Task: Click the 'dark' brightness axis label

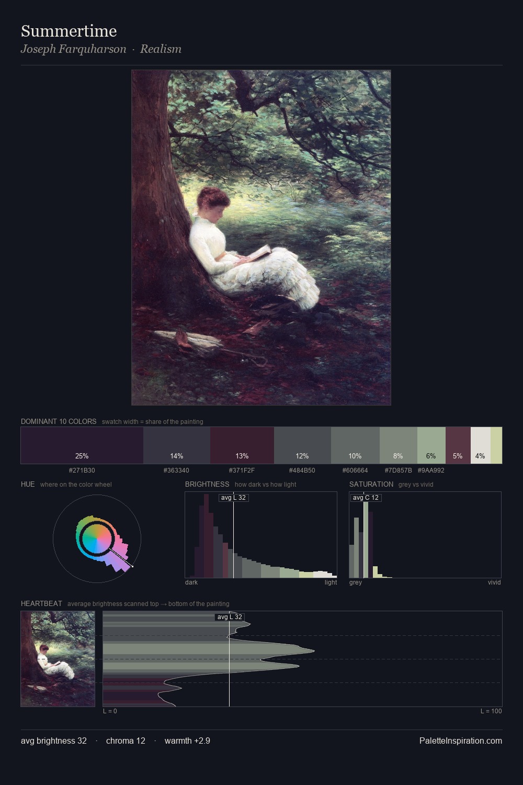Action: click(191, 582)
